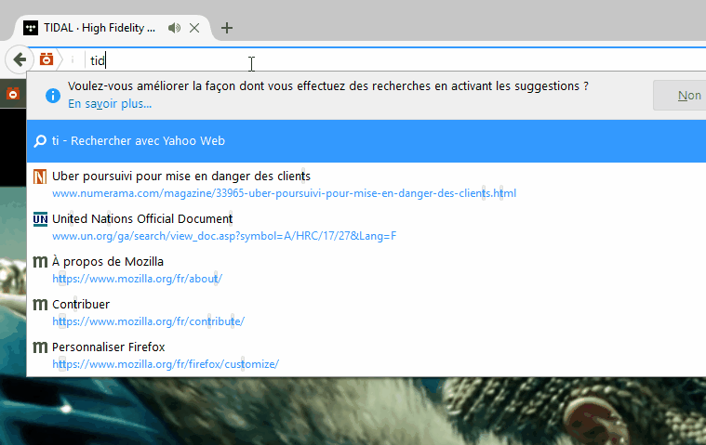The image size is (706, 445).
Task: Select 'ti - Rechercher avec Yahoo Web' entry
Action: [366, 141]
